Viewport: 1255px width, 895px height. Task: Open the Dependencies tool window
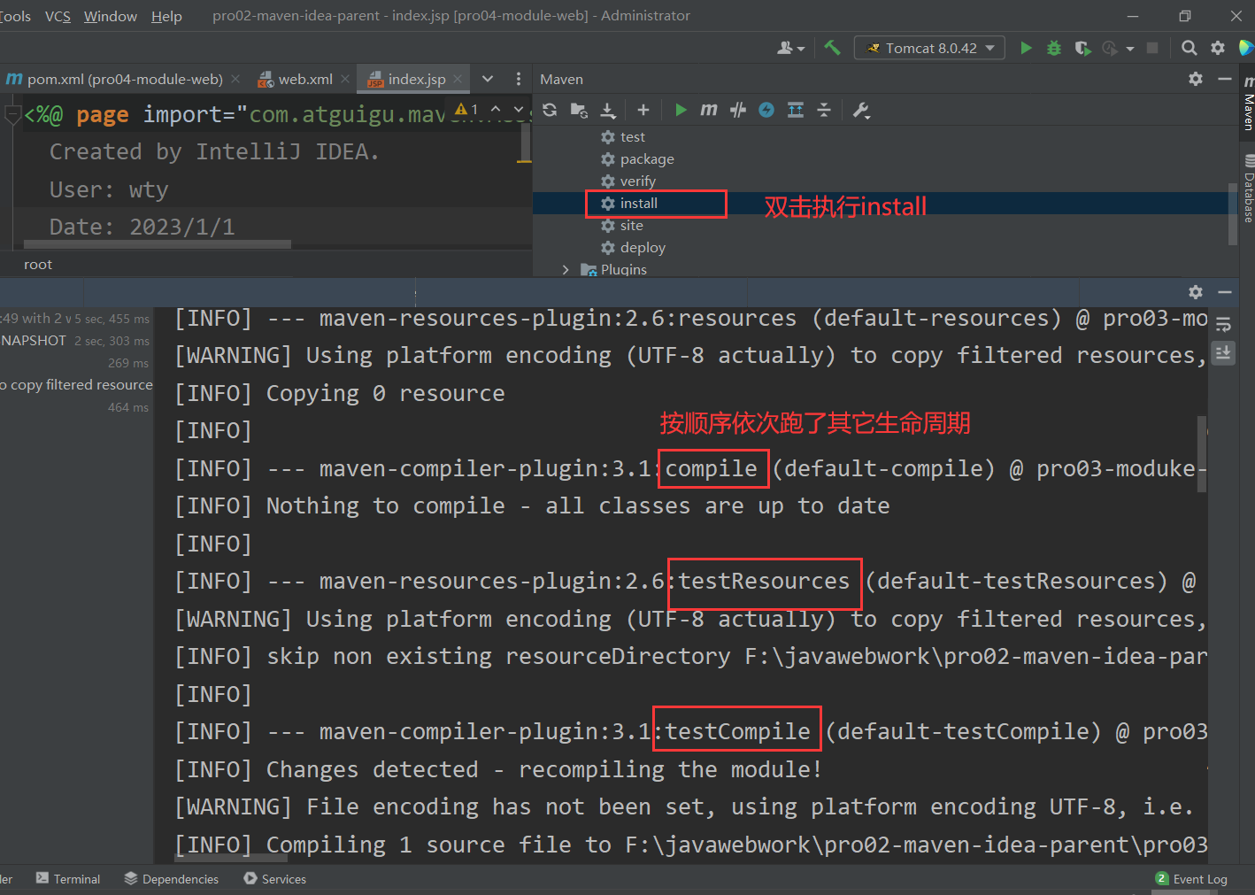172,878
